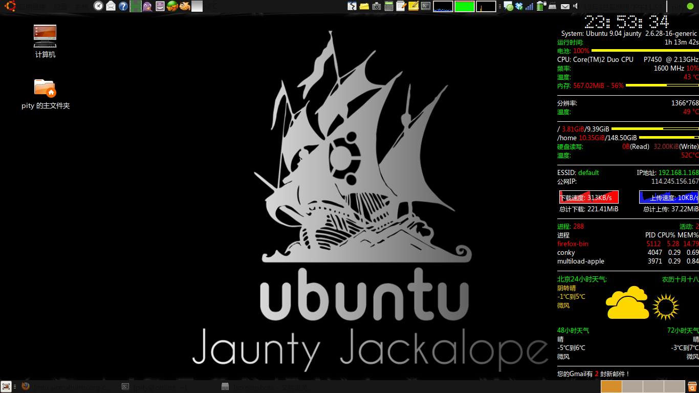Open the volume speaker control
Image resolution: width=699 pixels, height=393 pixels.
click(575, 6)
